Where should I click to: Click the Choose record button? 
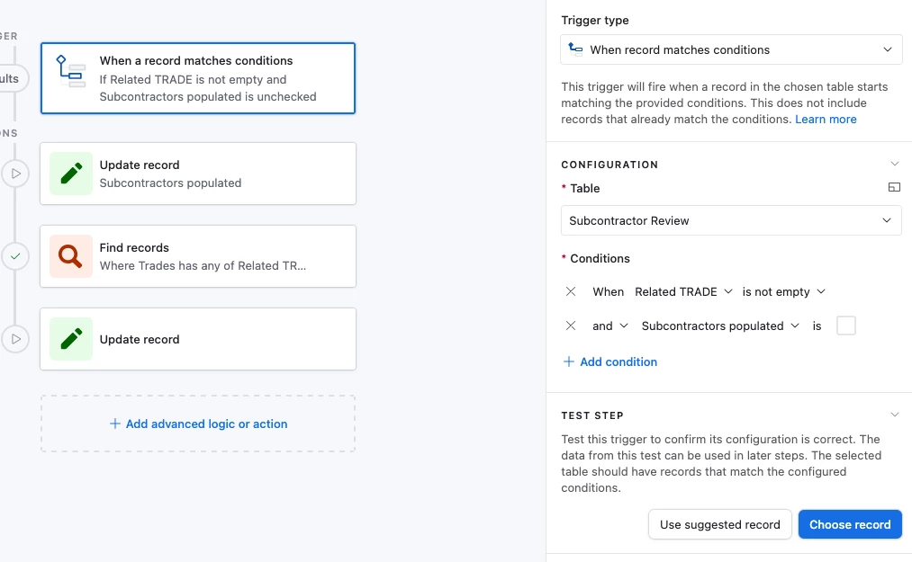click(x=850, y=524)
